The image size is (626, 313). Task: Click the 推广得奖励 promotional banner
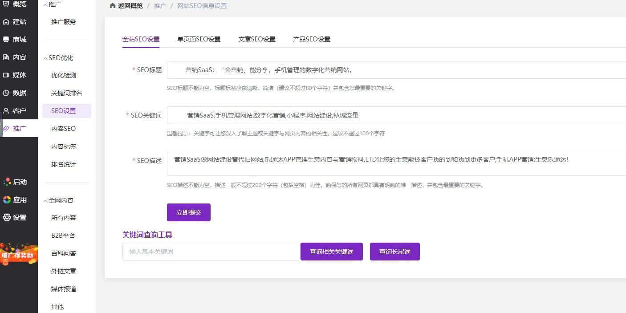pyautogui.click(x=19, y=255)
